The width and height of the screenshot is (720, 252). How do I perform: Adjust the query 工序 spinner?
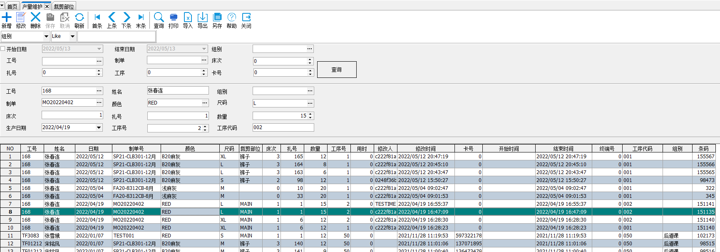[204, 72]
